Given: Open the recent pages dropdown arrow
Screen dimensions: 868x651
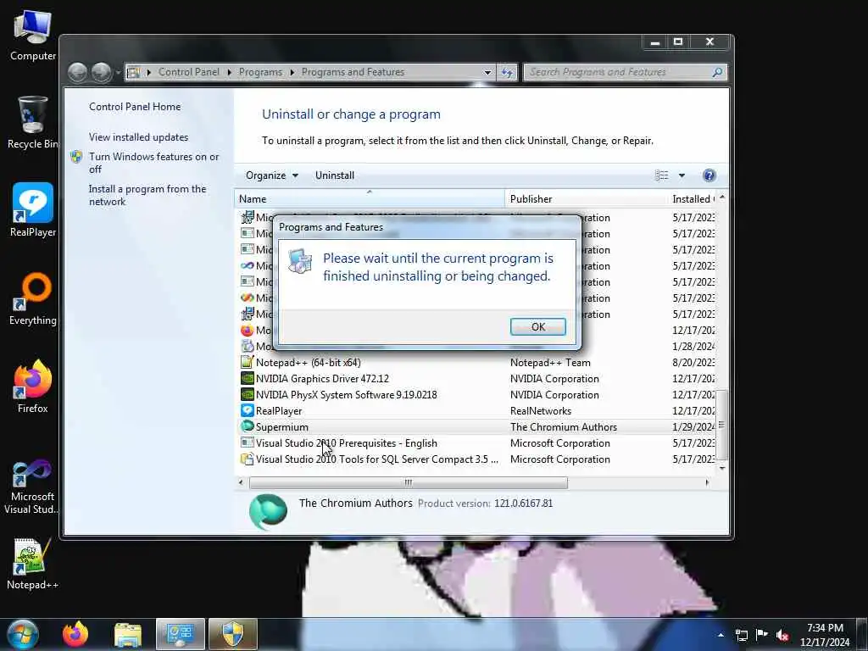Looking at the screenshot, I should 118,73.
